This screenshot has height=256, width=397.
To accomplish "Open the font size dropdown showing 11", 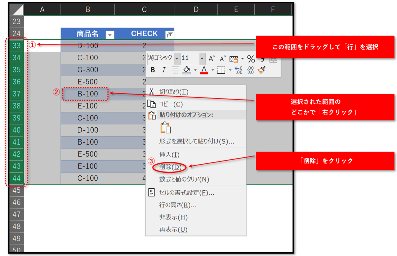I will 202,59.
